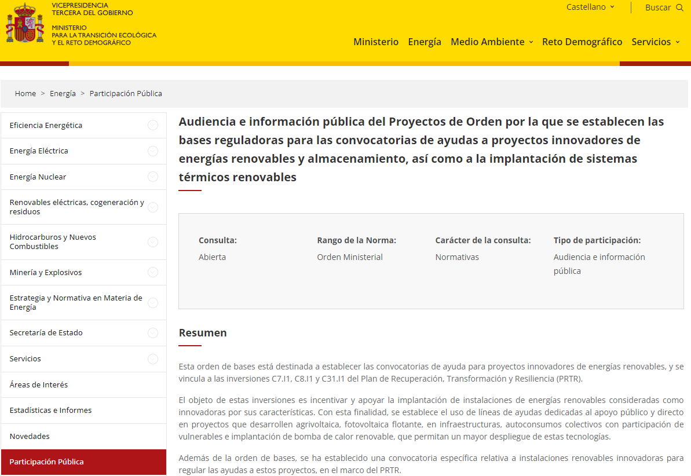Click the search magnifier icon
The width and height of the screenshot is (691, 476).
679,8
